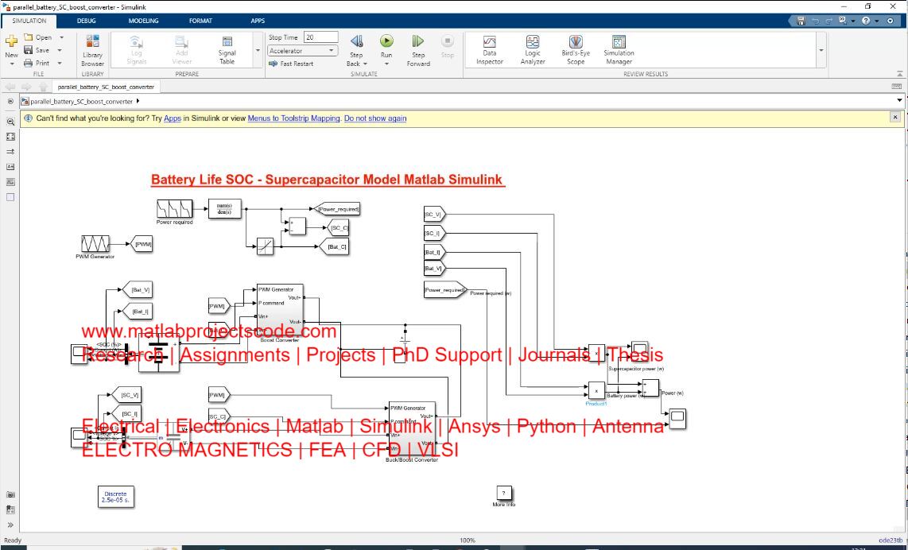Select the Buck/Boost Converter subsystem block
This screenshot has height=550, width=908.
click(x=413, y=429)
